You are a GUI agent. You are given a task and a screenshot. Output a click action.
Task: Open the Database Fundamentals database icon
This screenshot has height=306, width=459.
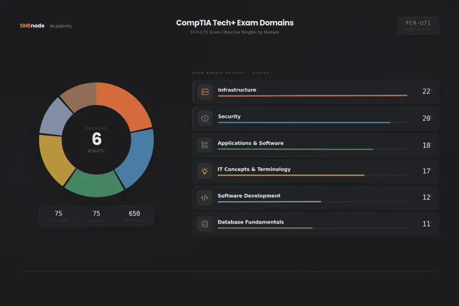coord(205,224)
